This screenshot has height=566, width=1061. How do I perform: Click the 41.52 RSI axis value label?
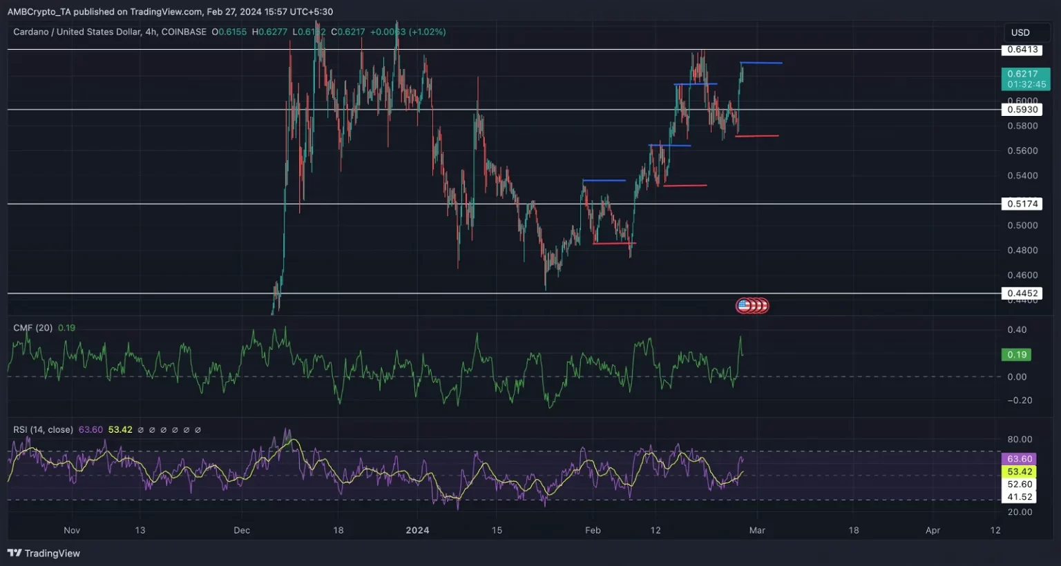point(1019,497)
